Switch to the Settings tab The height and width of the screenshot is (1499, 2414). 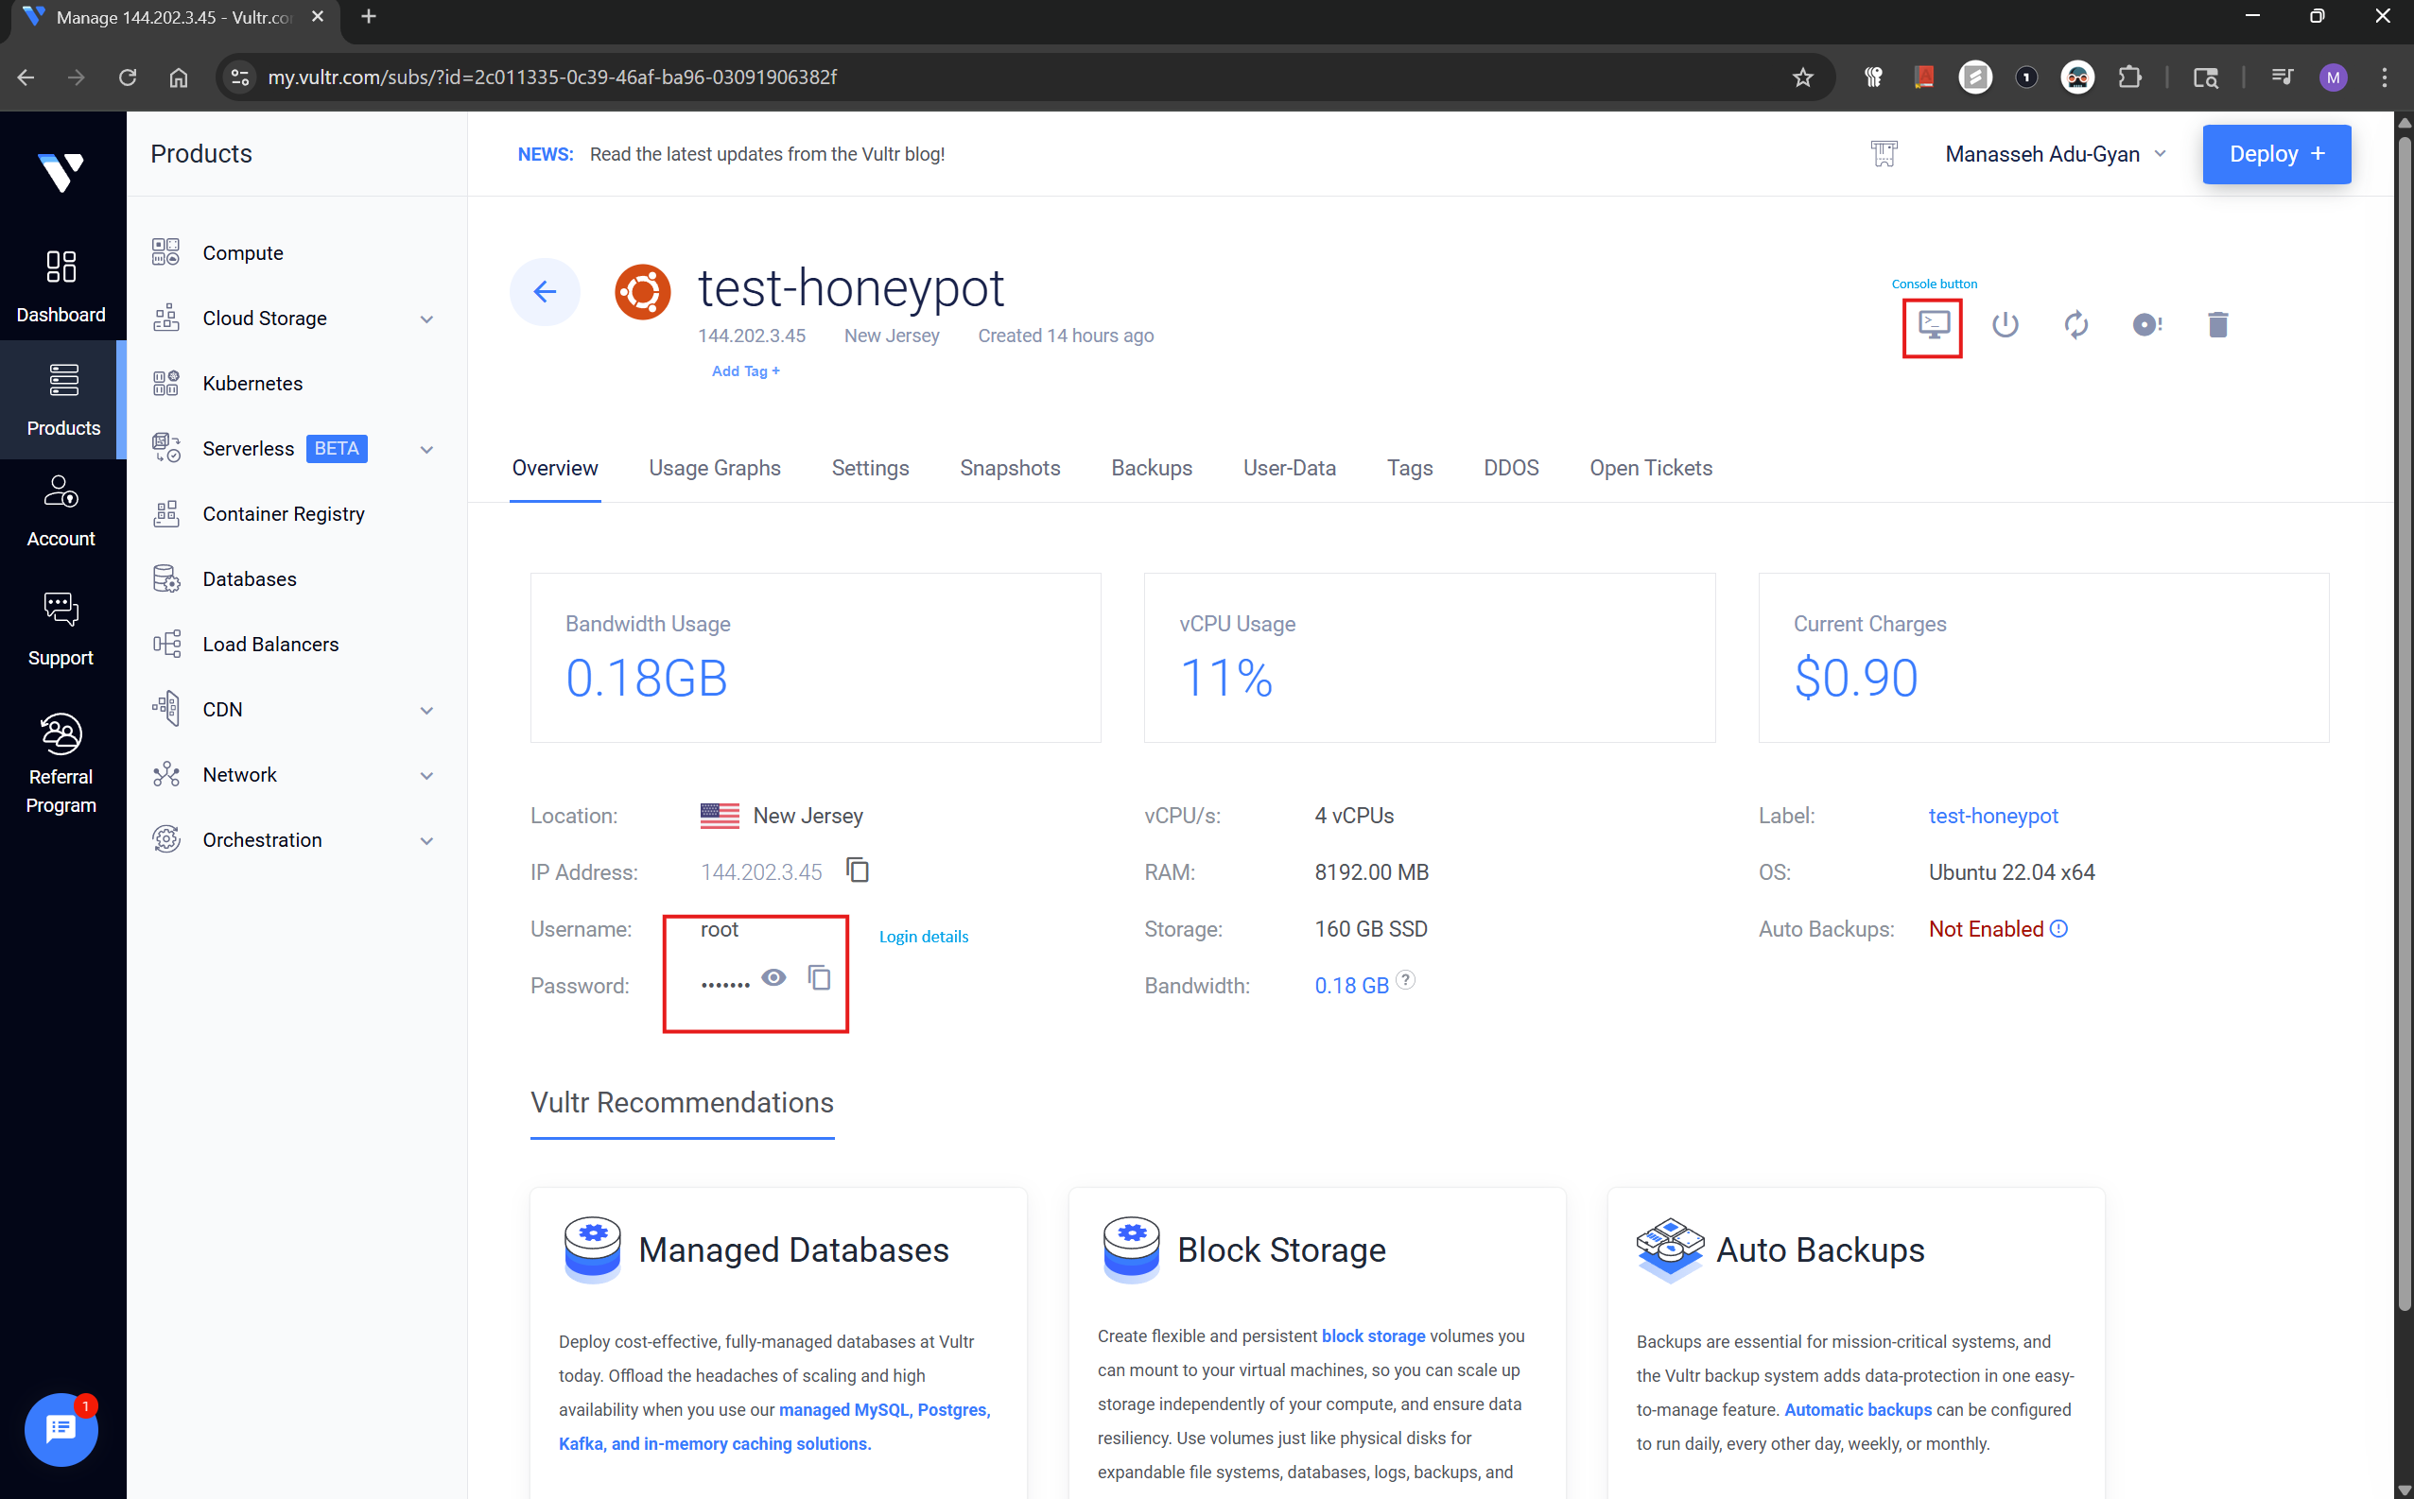click(870, 468)
